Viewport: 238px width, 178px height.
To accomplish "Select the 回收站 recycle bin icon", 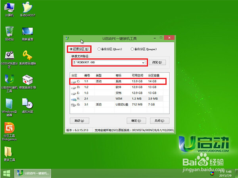I will click(10, 33).
